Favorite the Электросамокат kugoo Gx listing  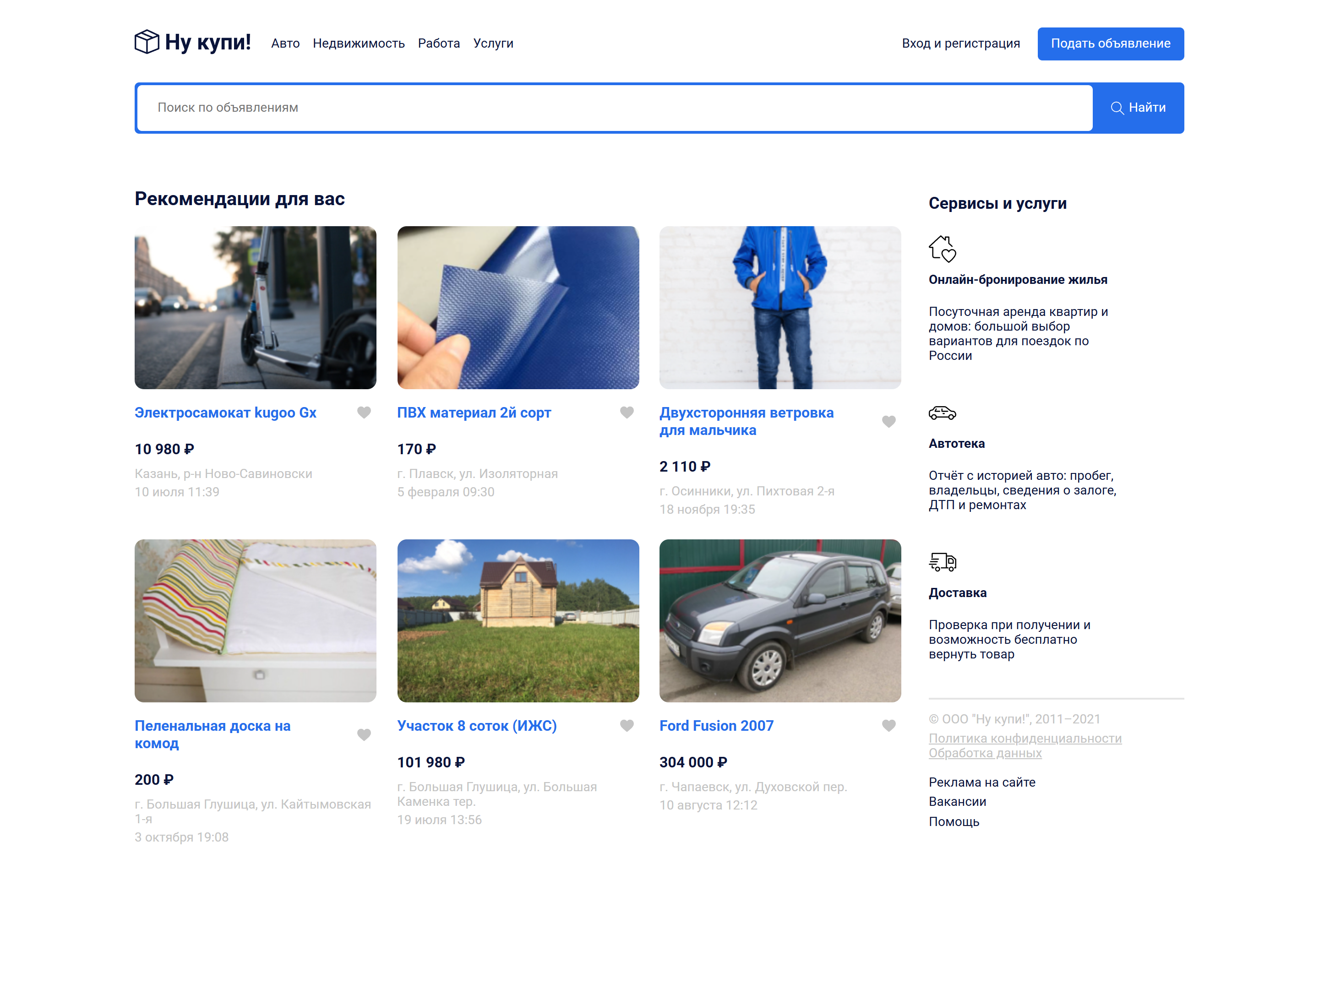pos(364,413)
